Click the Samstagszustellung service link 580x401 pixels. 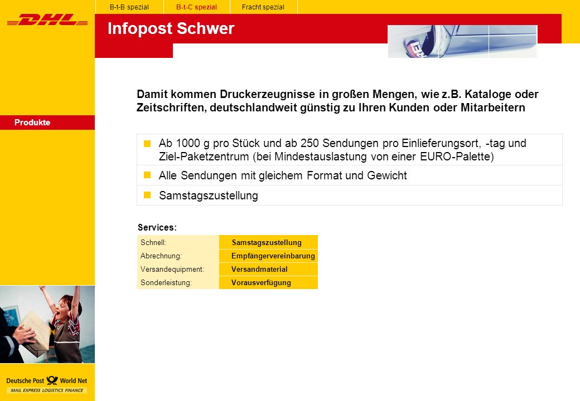(268, 242)
